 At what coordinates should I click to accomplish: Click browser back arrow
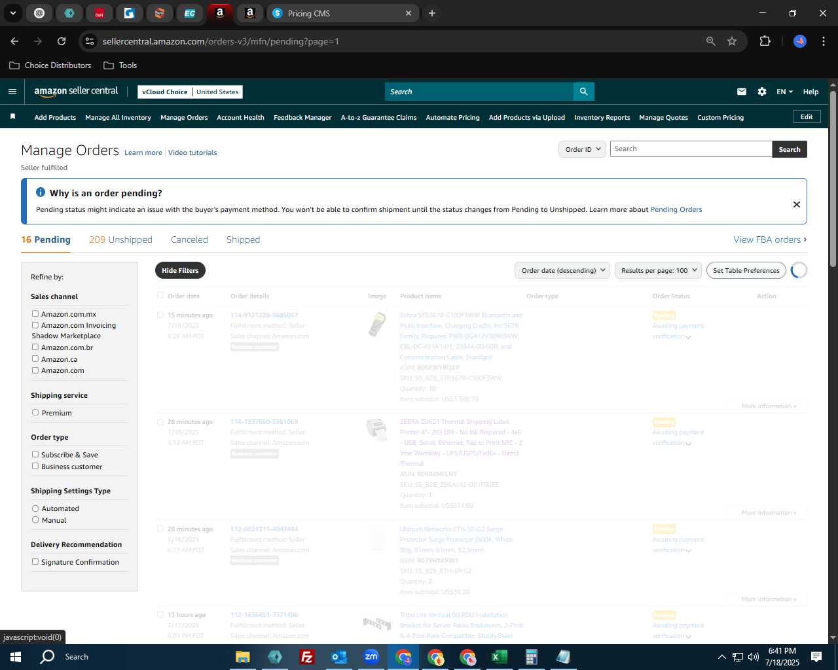(x=14, y=41)
